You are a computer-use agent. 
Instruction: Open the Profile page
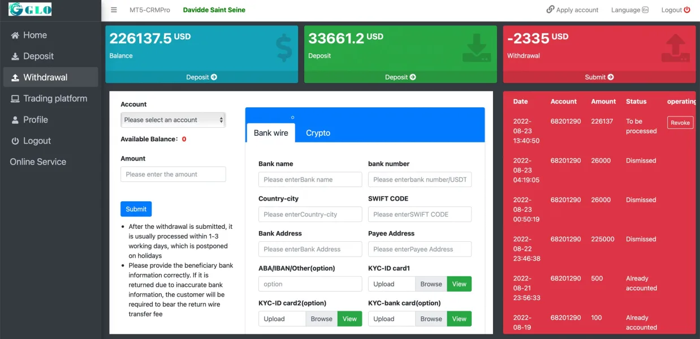(35, 120)
